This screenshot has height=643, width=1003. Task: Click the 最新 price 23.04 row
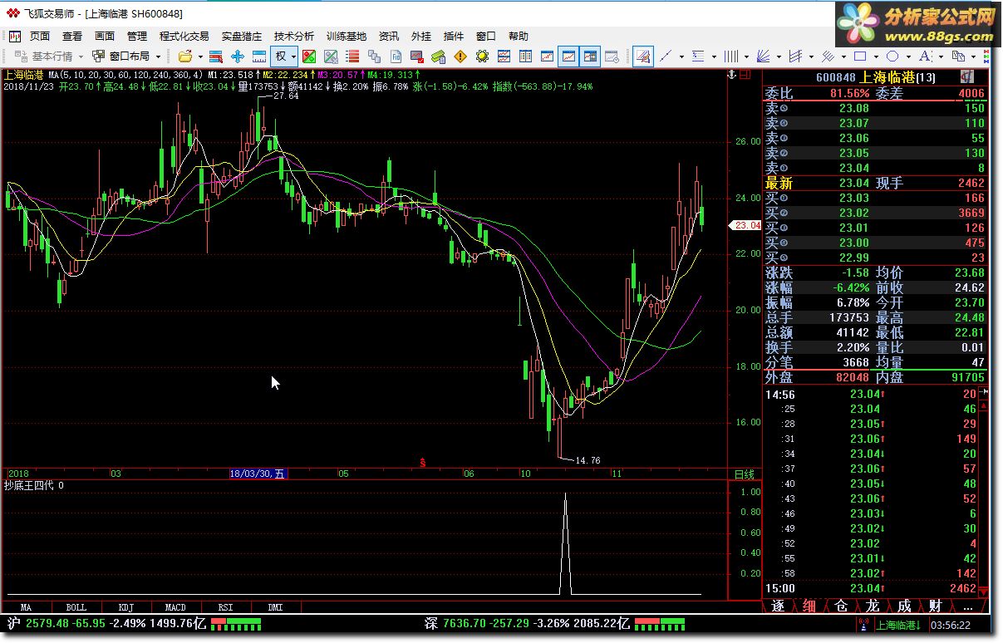coord(875,183)
